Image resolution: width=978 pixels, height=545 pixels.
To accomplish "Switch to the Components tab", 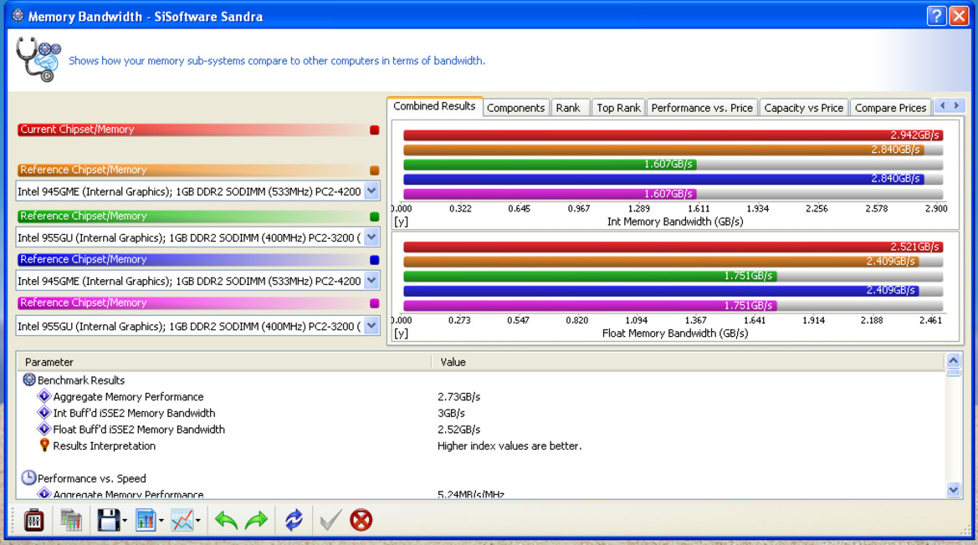I will 516,108.
